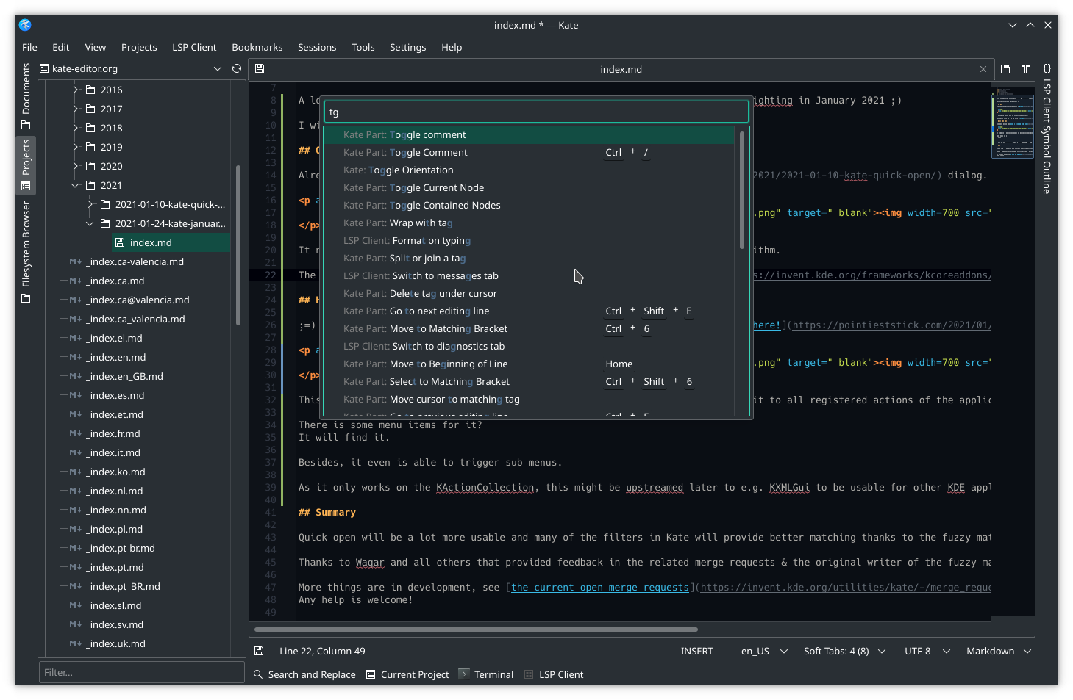Select index.md in the project tree
Viewport: 1073px width, 700px height.
click(x=171, y=242)
